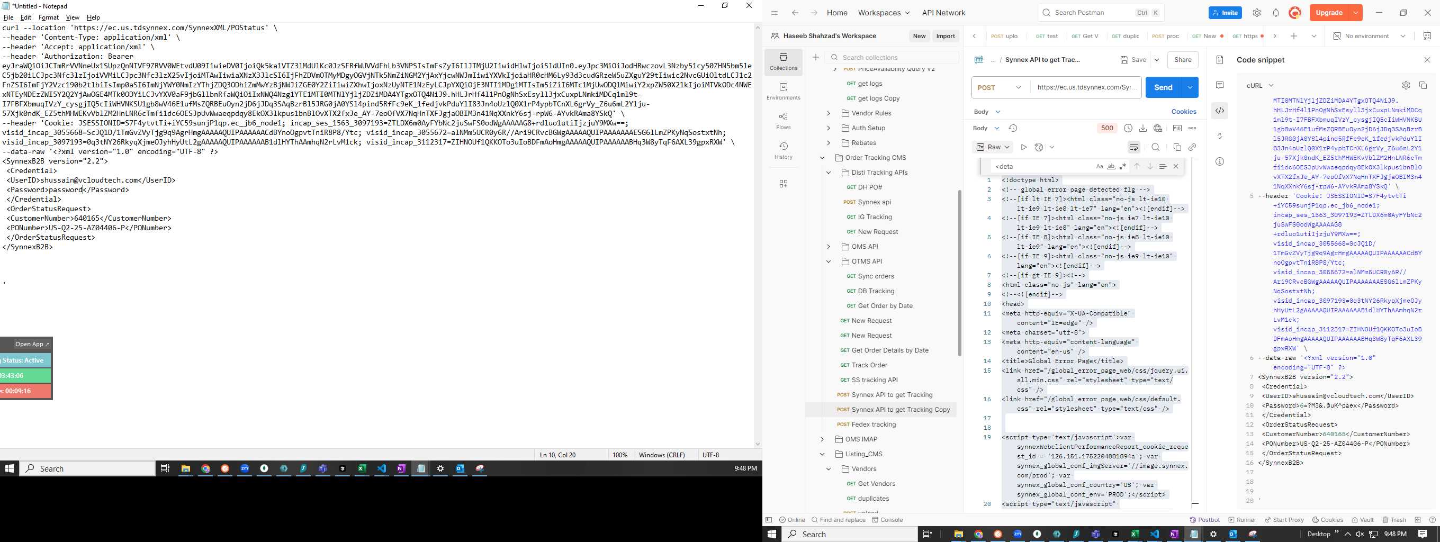
Task: Toggle Postman sidebar visibility in footer
Action: point(769,520)
